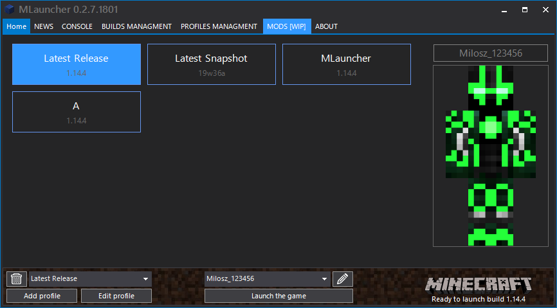The image size is (557, 308).
Task: Click the Minecraft logo
Action: [479, 285]
